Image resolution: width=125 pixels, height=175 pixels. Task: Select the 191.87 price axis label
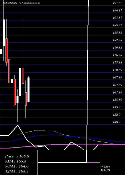pyautogui.click(x=117, y=18)
